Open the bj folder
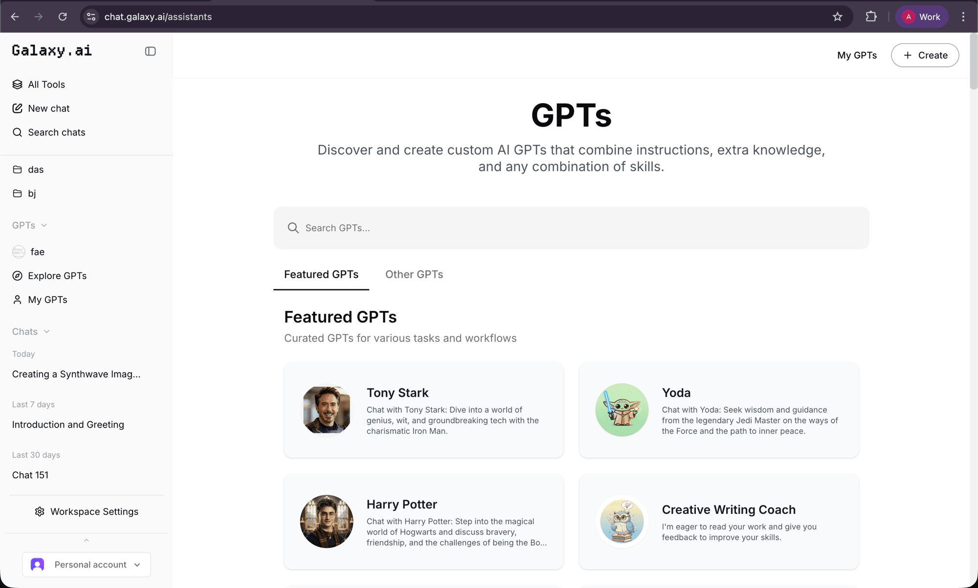Viewport: 978px width, 588px height. tap(32, 193)
